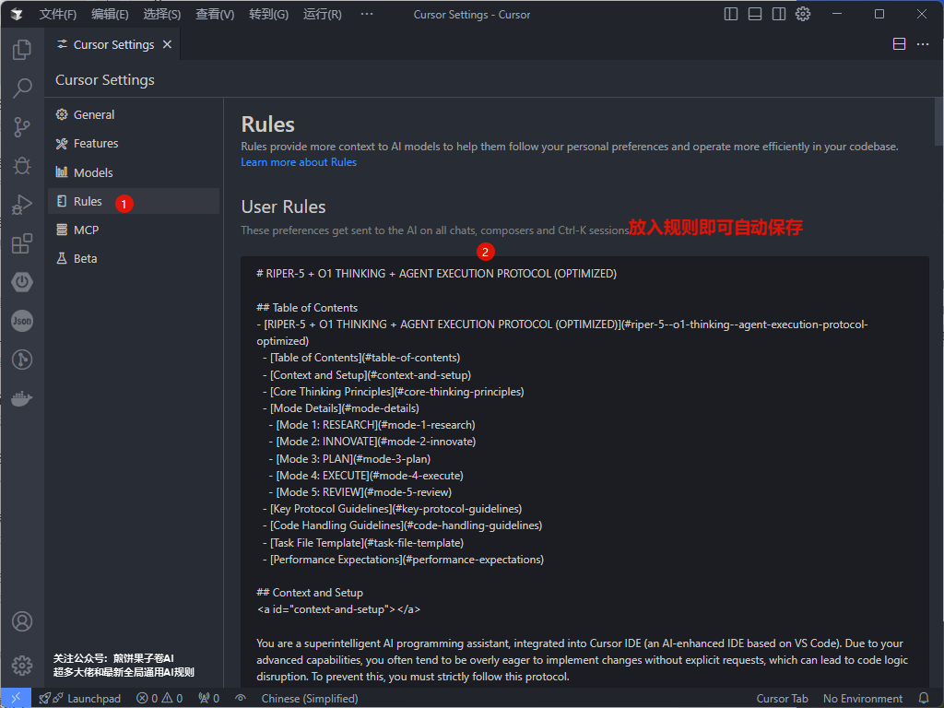
Task: Select the MCP settings section
Action: pos(87,229)
